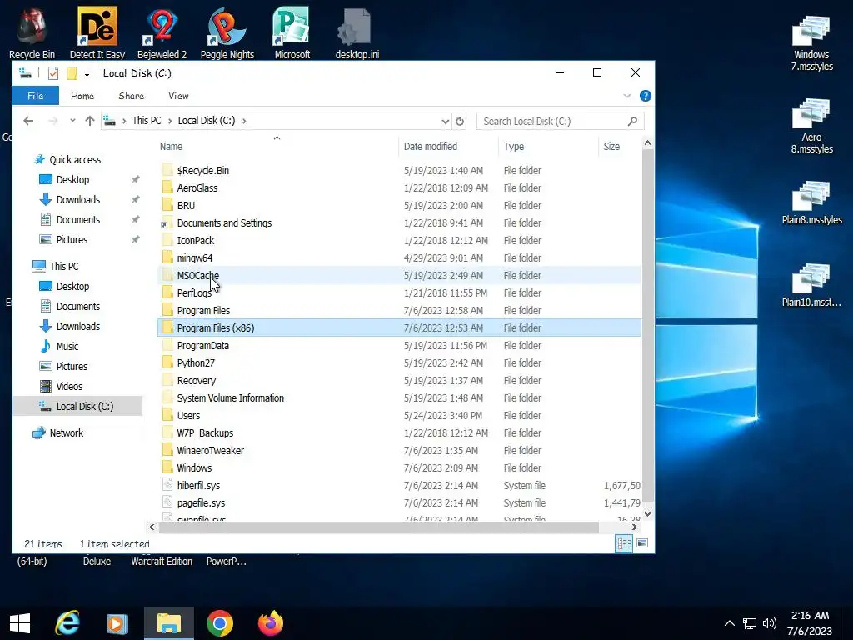
Task: Launch Peggle Nights desktop shortcut
Action: [x=227, y=32]
